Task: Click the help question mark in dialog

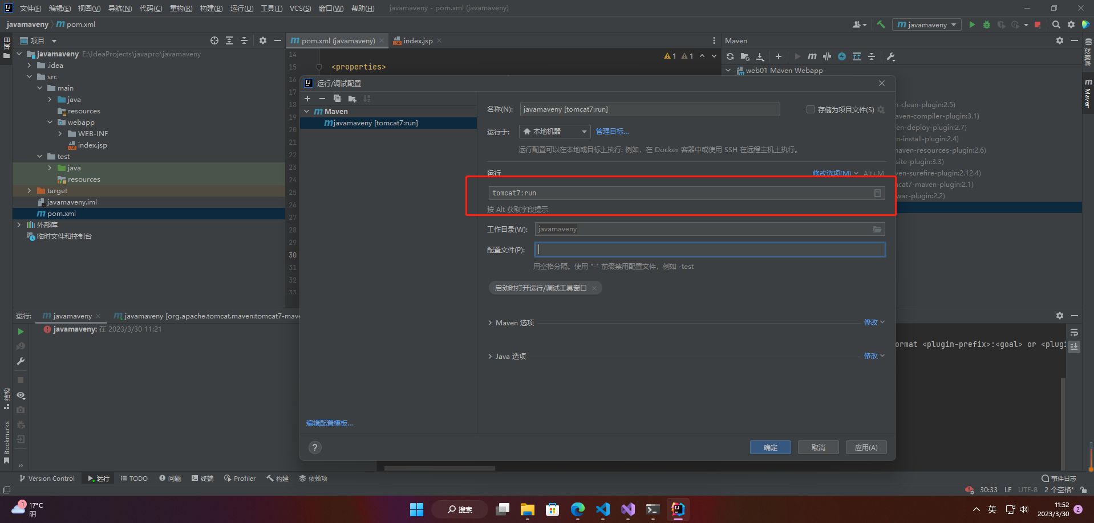Action: (x=315, y=447)
